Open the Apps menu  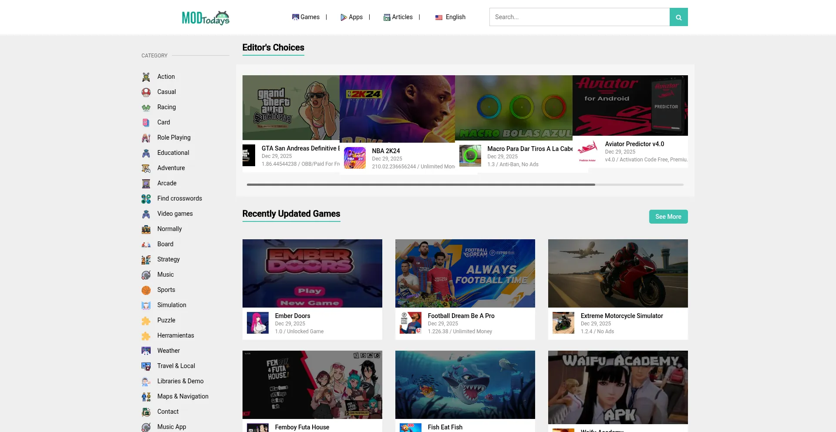pyautogui.click(x=351, y=17)
